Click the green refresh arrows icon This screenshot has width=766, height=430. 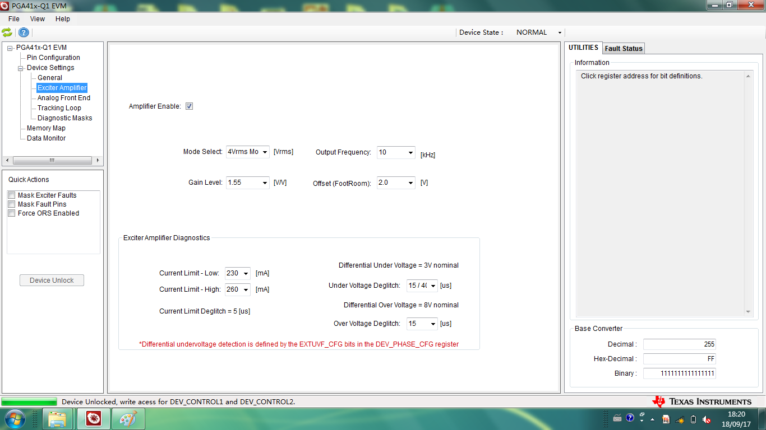pyautogui.click(x=7, y=32)
